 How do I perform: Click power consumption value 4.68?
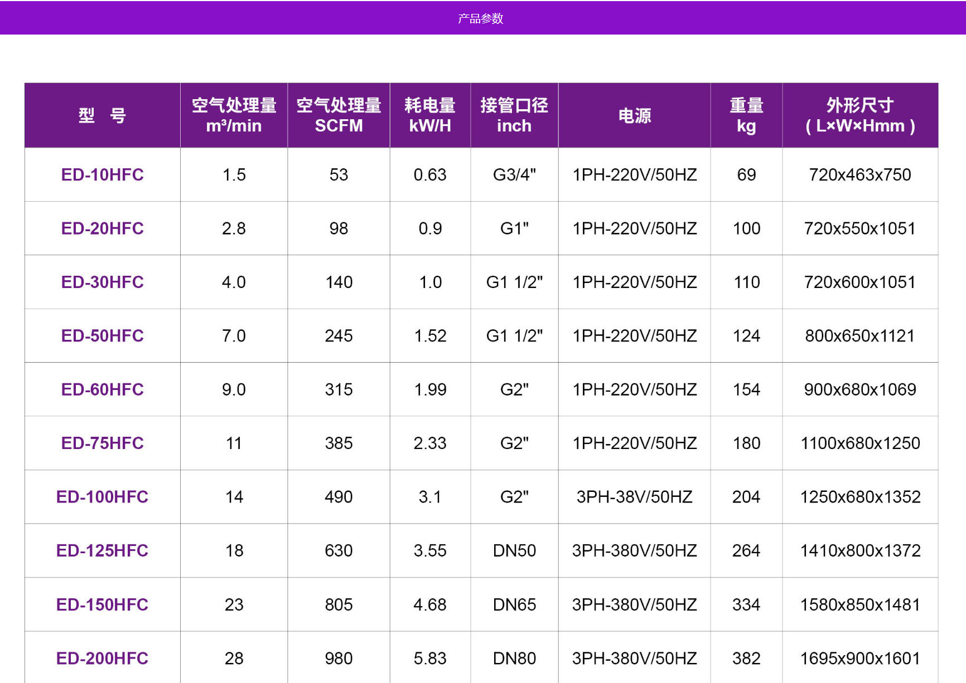click(430, 605)
